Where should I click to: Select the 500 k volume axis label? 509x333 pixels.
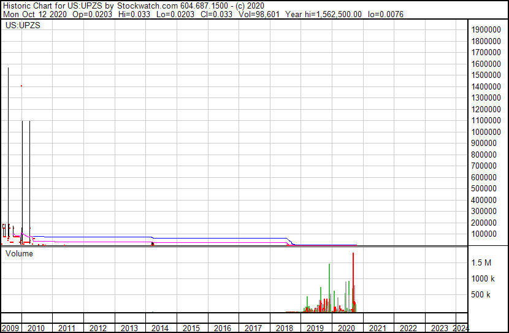481,294
